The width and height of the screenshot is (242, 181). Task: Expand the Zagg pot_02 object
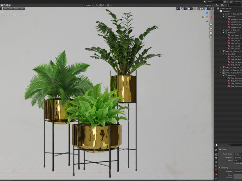click(x=221, y=67)
